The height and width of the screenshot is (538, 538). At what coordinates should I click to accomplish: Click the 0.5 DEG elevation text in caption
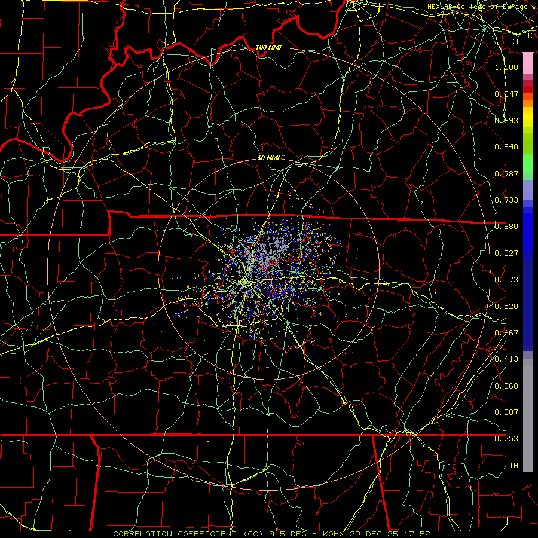[x=288, y=534]
